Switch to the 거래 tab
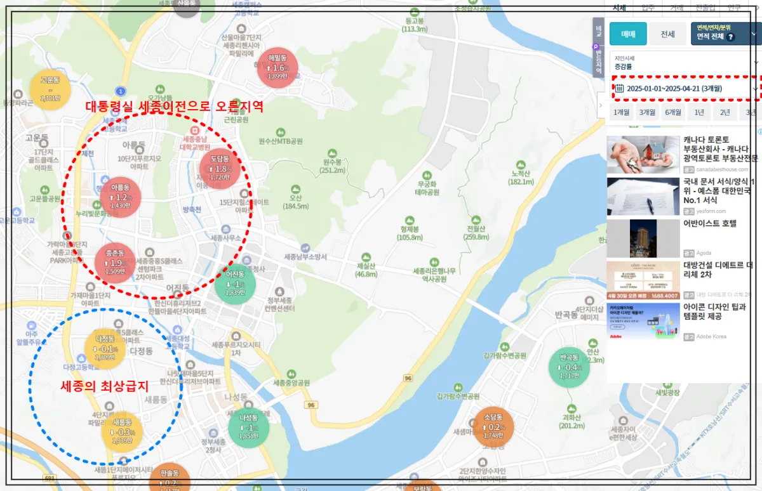The height and width of the screenshot is (491, 762). [x=677, y=8]
